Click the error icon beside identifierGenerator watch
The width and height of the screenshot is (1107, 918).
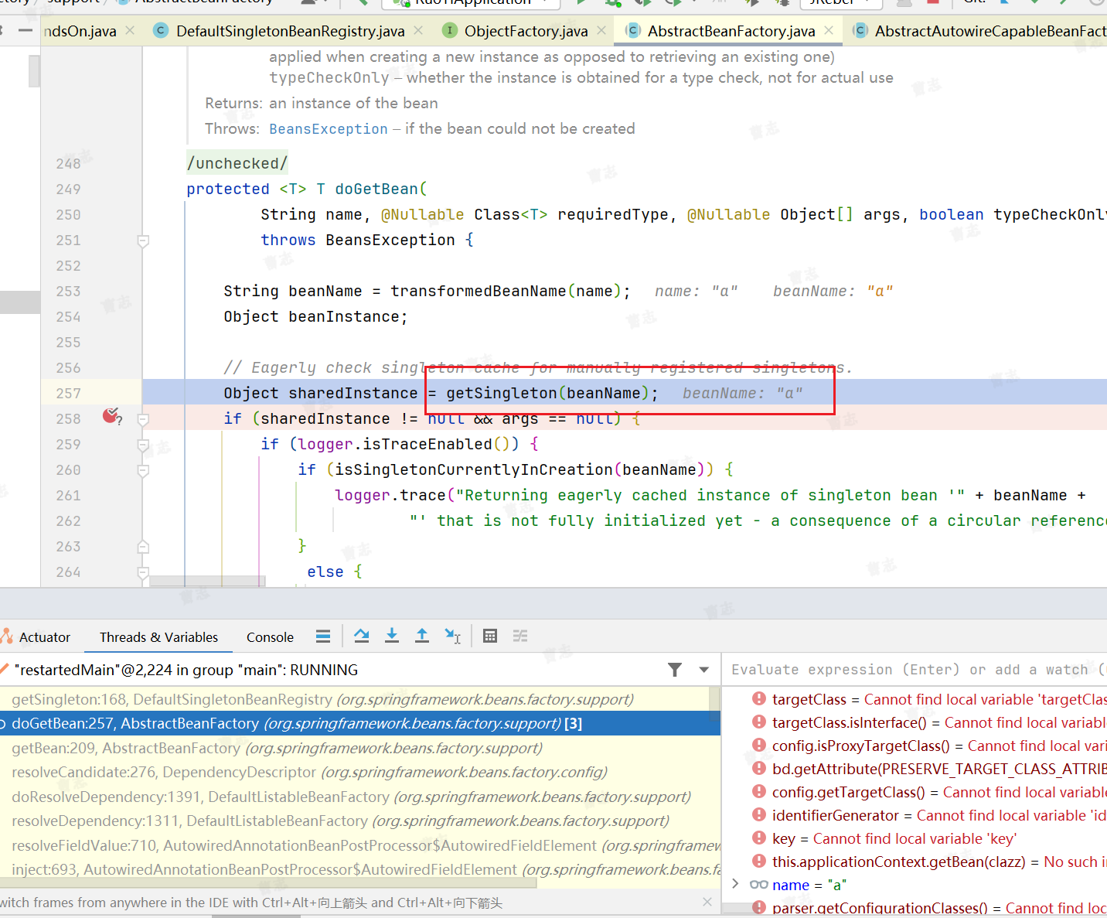point(759,814)
